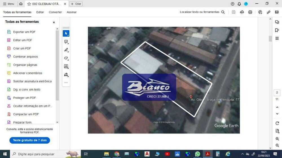Viewport: 282px width, 158px height.
Task: Pick the highlighter pen tool
Action: 66,50
